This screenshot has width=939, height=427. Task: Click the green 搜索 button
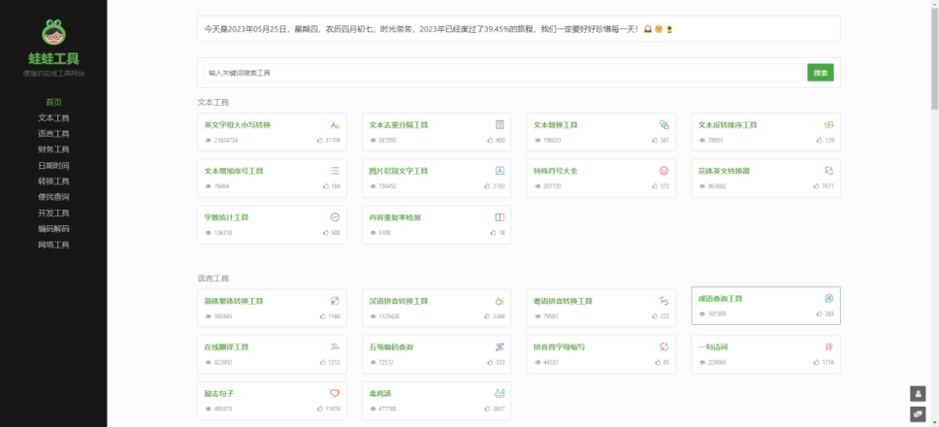click(x=821, y=73)
